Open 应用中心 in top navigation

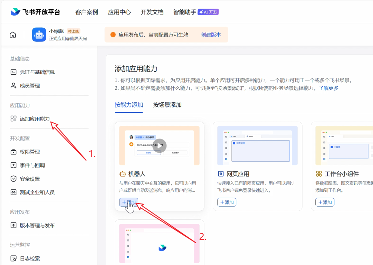pyautogui.click(x=119, y=12)
